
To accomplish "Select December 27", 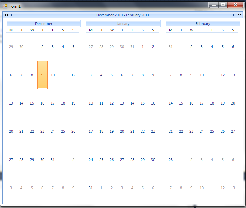I will tap(11, 160).
